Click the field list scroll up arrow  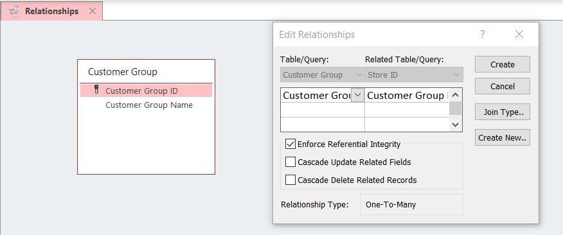click(x=455, y=96)
